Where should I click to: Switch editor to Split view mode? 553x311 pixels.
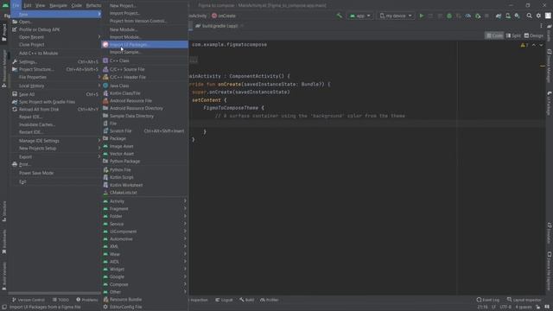point(513,35)
